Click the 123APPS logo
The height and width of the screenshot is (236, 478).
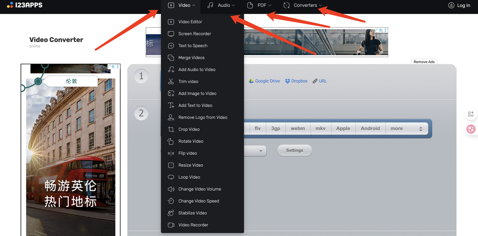pos(25,5)
